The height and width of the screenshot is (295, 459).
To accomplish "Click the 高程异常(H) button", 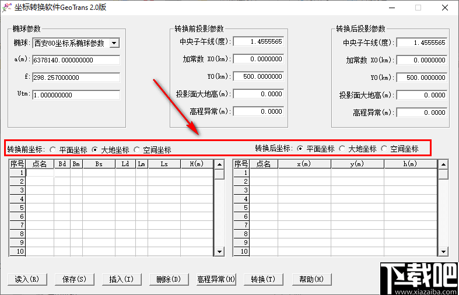I will pos(216,279).
